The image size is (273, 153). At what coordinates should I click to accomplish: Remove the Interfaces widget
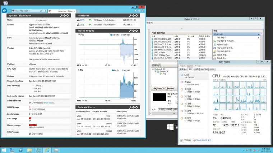pyautogui.click(x=136, y=16)
